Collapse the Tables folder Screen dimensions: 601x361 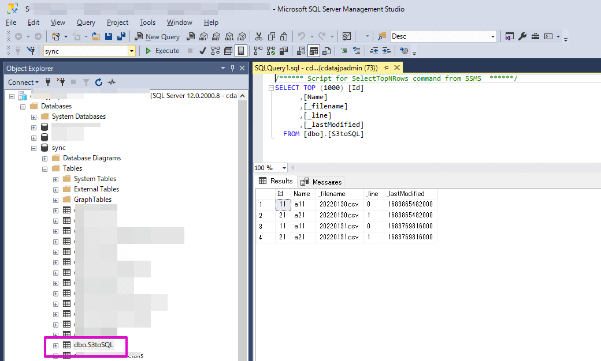(45, 169)
